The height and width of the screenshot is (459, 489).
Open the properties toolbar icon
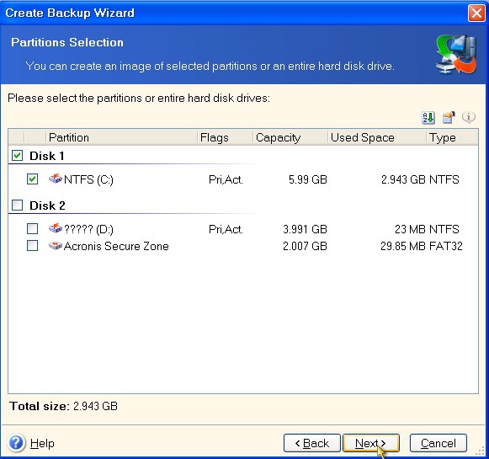point(449,118)
